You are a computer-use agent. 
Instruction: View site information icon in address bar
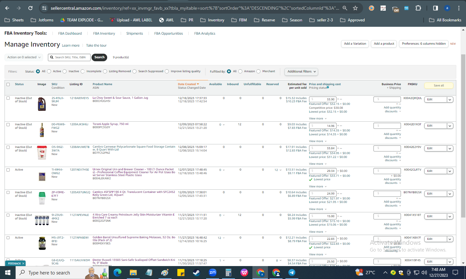click(45, 8)
